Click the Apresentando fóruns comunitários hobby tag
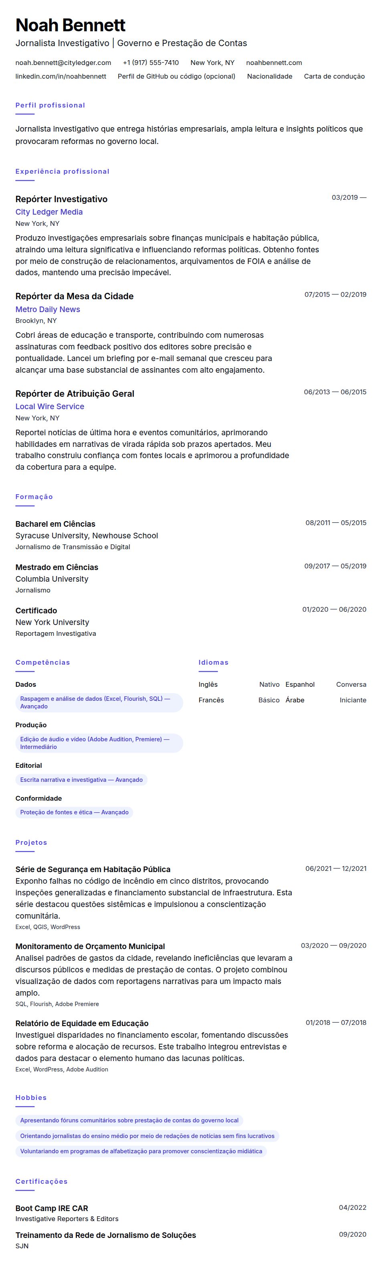The width and height of the screenshot is (382, 1266). 129,1120
